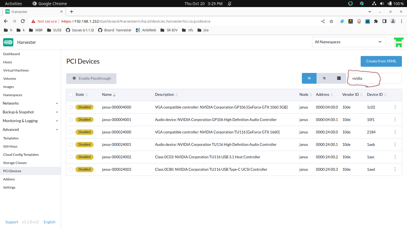Open the row actions menu for janus-000004000
Screen dimensions: 407x229
pos(395,107)
